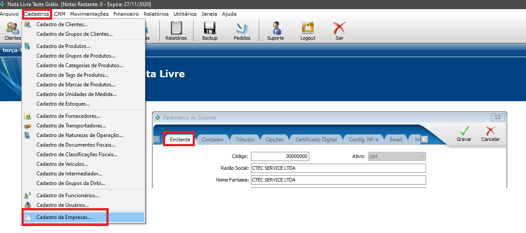Click the Razão Social text field
This screenshot has width=526, height=233.
[x=338, y=168]
